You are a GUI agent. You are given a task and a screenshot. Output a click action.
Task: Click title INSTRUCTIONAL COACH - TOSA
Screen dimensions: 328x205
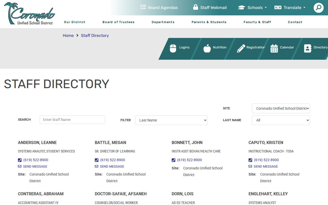click(x=271, y=151)
